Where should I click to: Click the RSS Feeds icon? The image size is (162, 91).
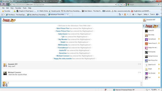(x=125, y=14)
